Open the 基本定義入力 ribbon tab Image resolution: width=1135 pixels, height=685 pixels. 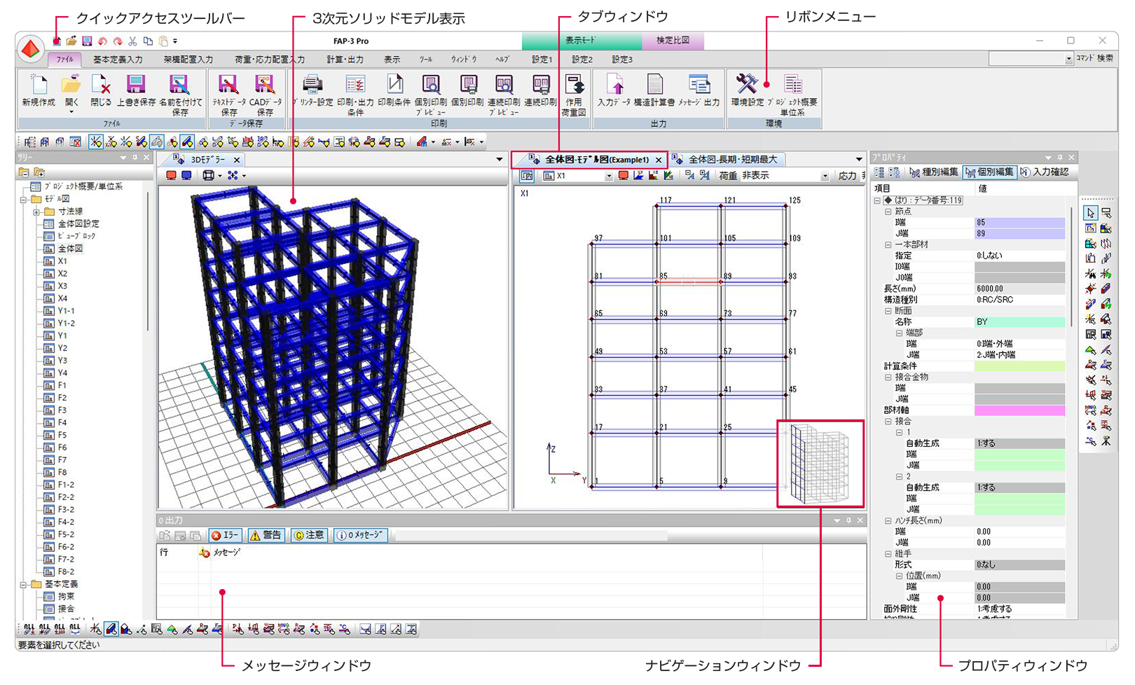(x=118, y=60)
